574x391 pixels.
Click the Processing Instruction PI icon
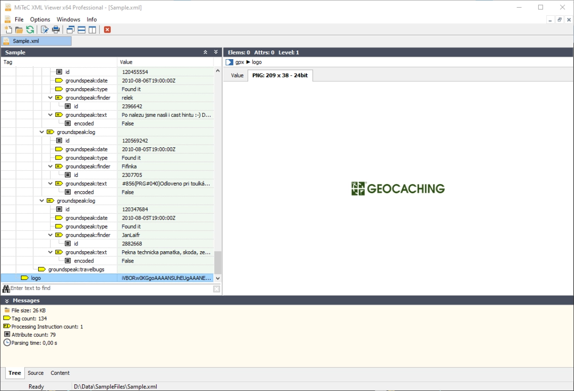[7, 327]
